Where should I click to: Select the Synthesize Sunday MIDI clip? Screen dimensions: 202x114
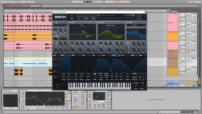28,62
